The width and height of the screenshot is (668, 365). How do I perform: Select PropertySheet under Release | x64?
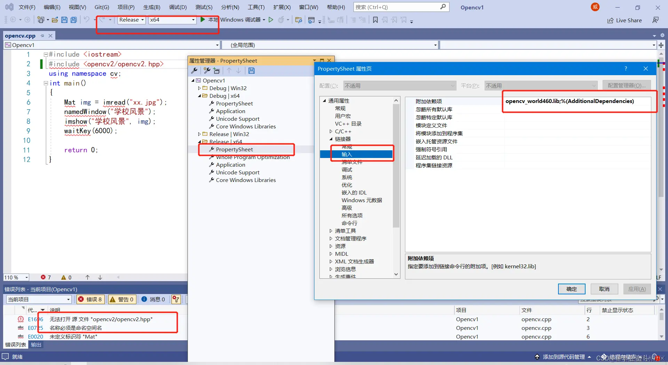click(234, 150)
